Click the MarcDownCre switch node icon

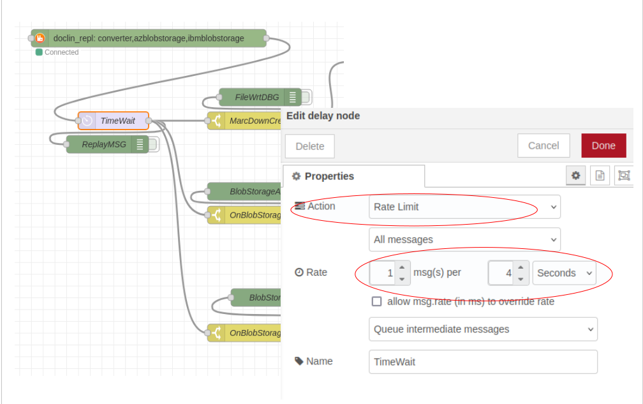[x=216, y=121]
